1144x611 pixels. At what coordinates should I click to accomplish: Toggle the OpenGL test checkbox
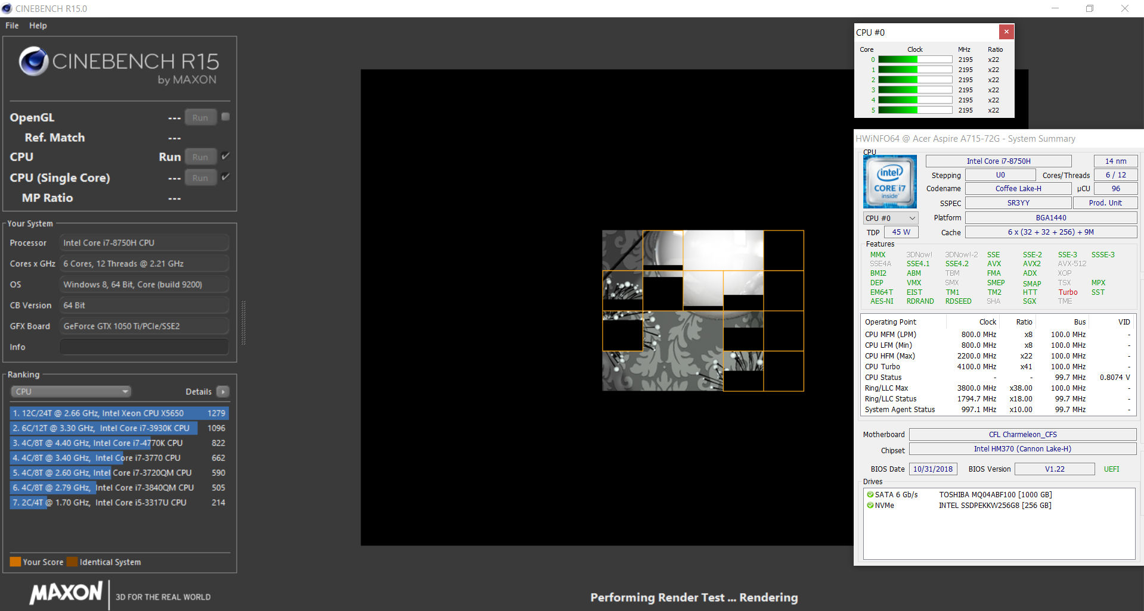point(225,117)
